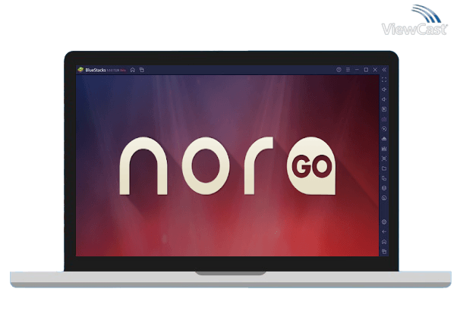Viewport: 457px width, 314px height.
Task: Click the volume up sidebar icon
Action: click(x=384, y=89)
